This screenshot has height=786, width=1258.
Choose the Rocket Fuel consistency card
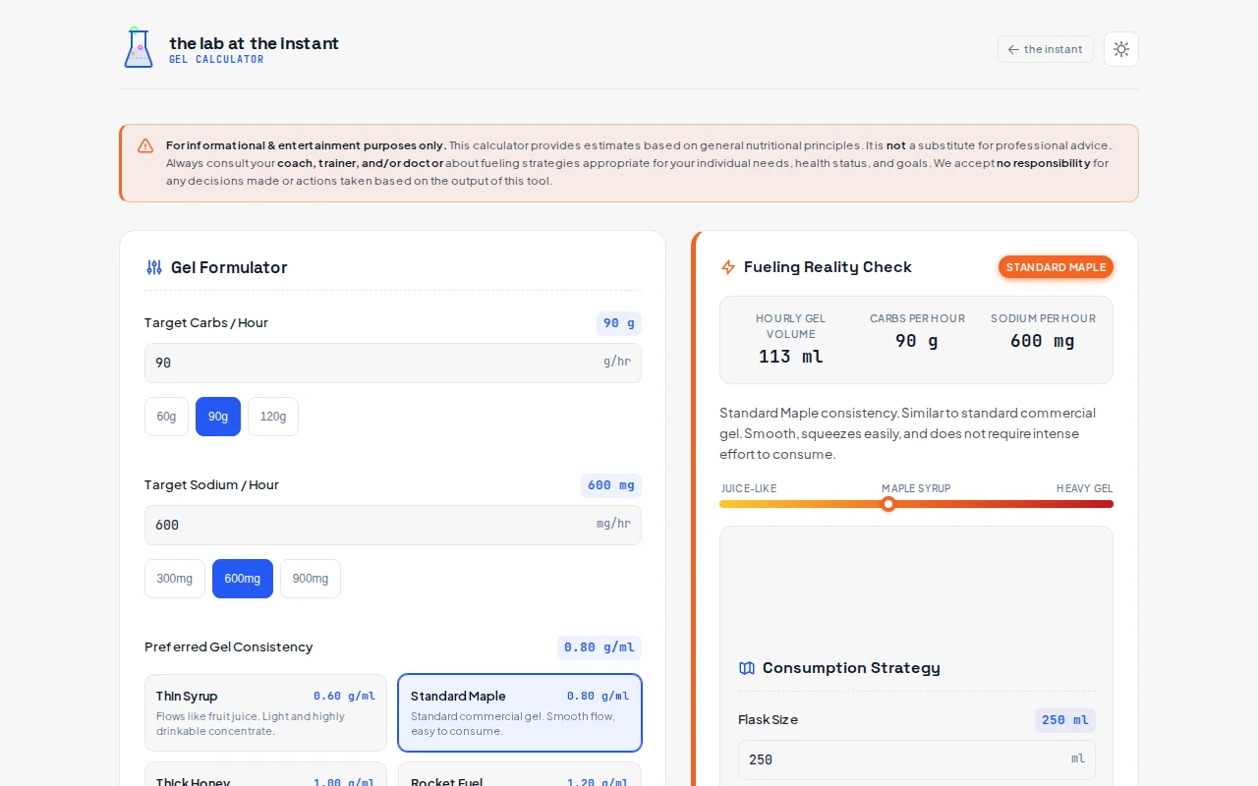pos(520,774)
